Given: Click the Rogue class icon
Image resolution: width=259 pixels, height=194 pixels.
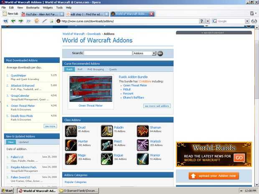Looking at the screenshot, I should click(x=107, y=159).
